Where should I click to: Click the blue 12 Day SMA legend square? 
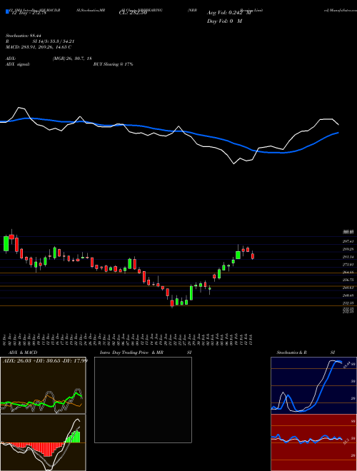[7, 12]
